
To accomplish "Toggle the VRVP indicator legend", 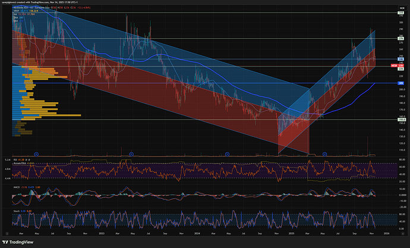I will (x=17, y=12).
